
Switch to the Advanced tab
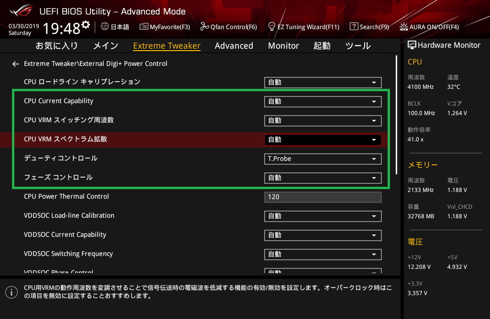(x=234, y=46)
